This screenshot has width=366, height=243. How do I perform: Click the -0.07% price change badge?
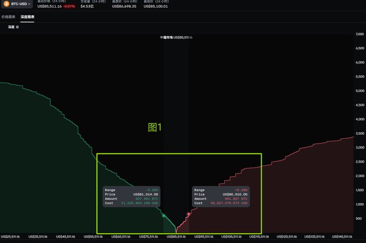[69, 6]
